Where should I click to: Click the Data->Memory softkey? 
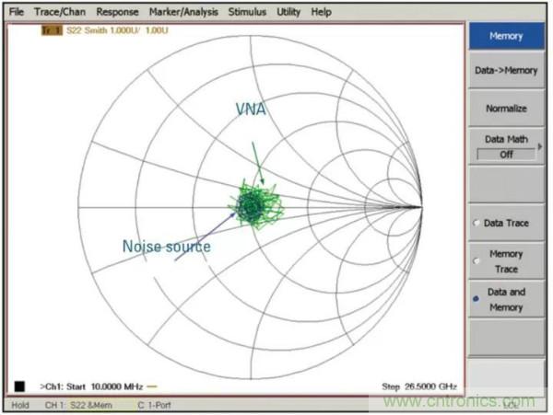tap(505, 70)
